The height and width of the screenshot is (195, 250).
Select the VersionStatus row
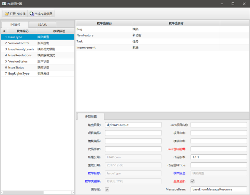click(x=37, y=61)
